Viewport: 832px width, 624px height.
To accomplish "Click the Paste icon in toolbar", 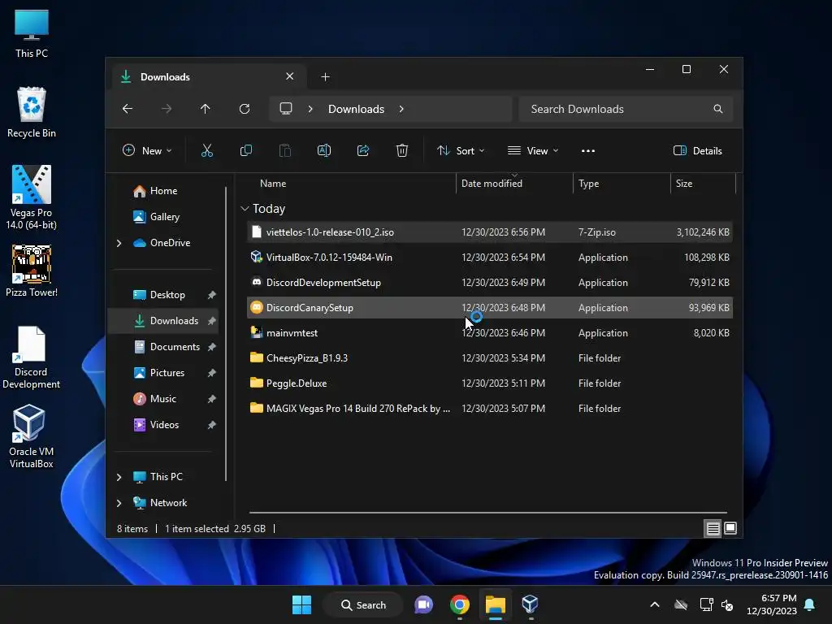I will pyautogui.click(x=285, y=150).
